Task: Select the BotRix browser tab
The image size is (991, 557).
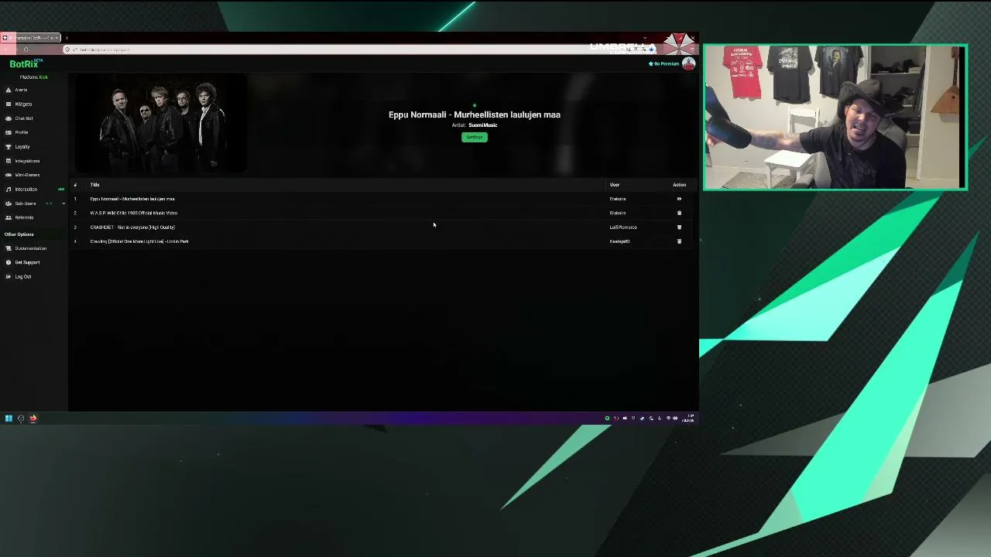Action: 31,37
